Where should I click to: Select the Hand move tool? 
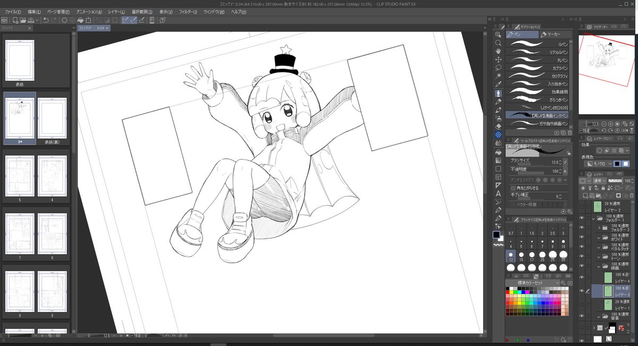[498, 51]
